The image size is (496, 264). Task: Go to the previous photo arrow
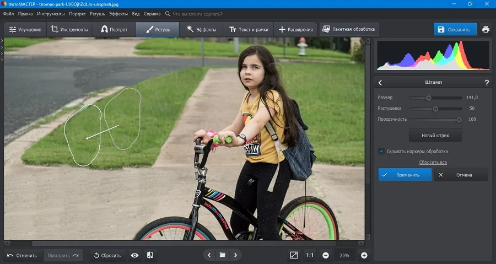[209, 255]
